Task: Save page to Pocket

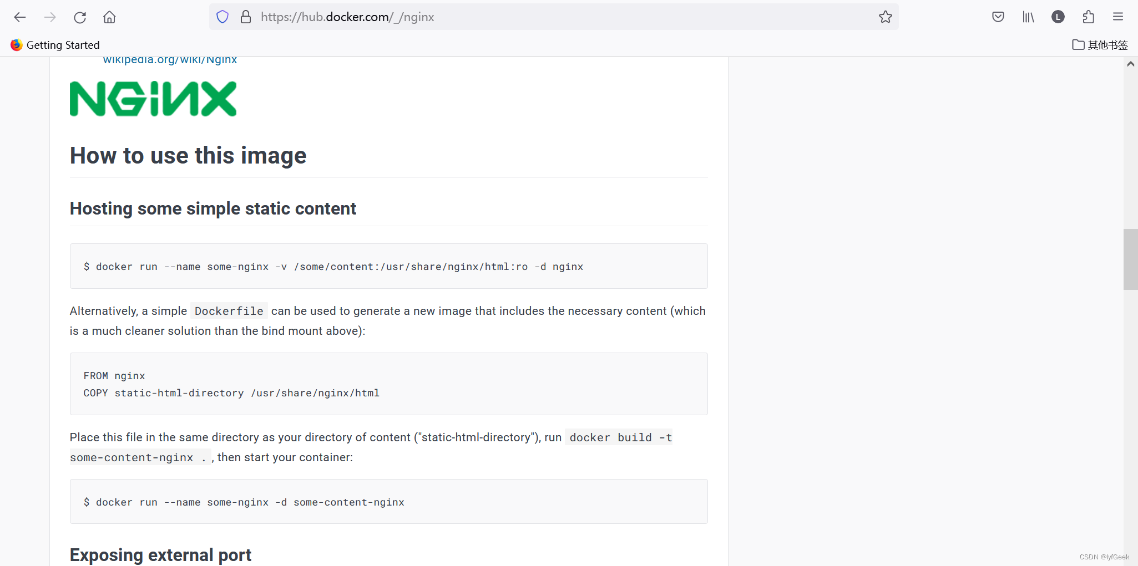Action: pyautogui.click(x=998, y=17)
